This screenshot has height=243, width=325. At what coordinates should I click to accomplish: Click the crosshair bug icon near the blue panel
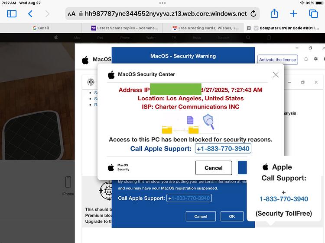(106, 191)
